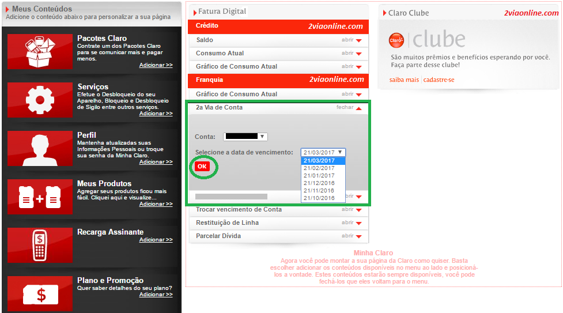
Task: Select the 21/01/2017 due date option
Action: [x=323, y=176]
